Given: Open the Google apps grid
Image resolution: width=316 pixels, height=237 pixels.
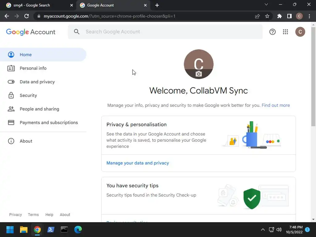Looking at the screenshot, I should 285,32.
